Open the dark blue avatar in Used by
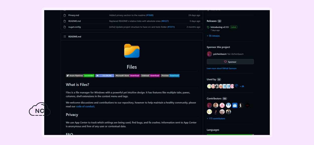 236,86
